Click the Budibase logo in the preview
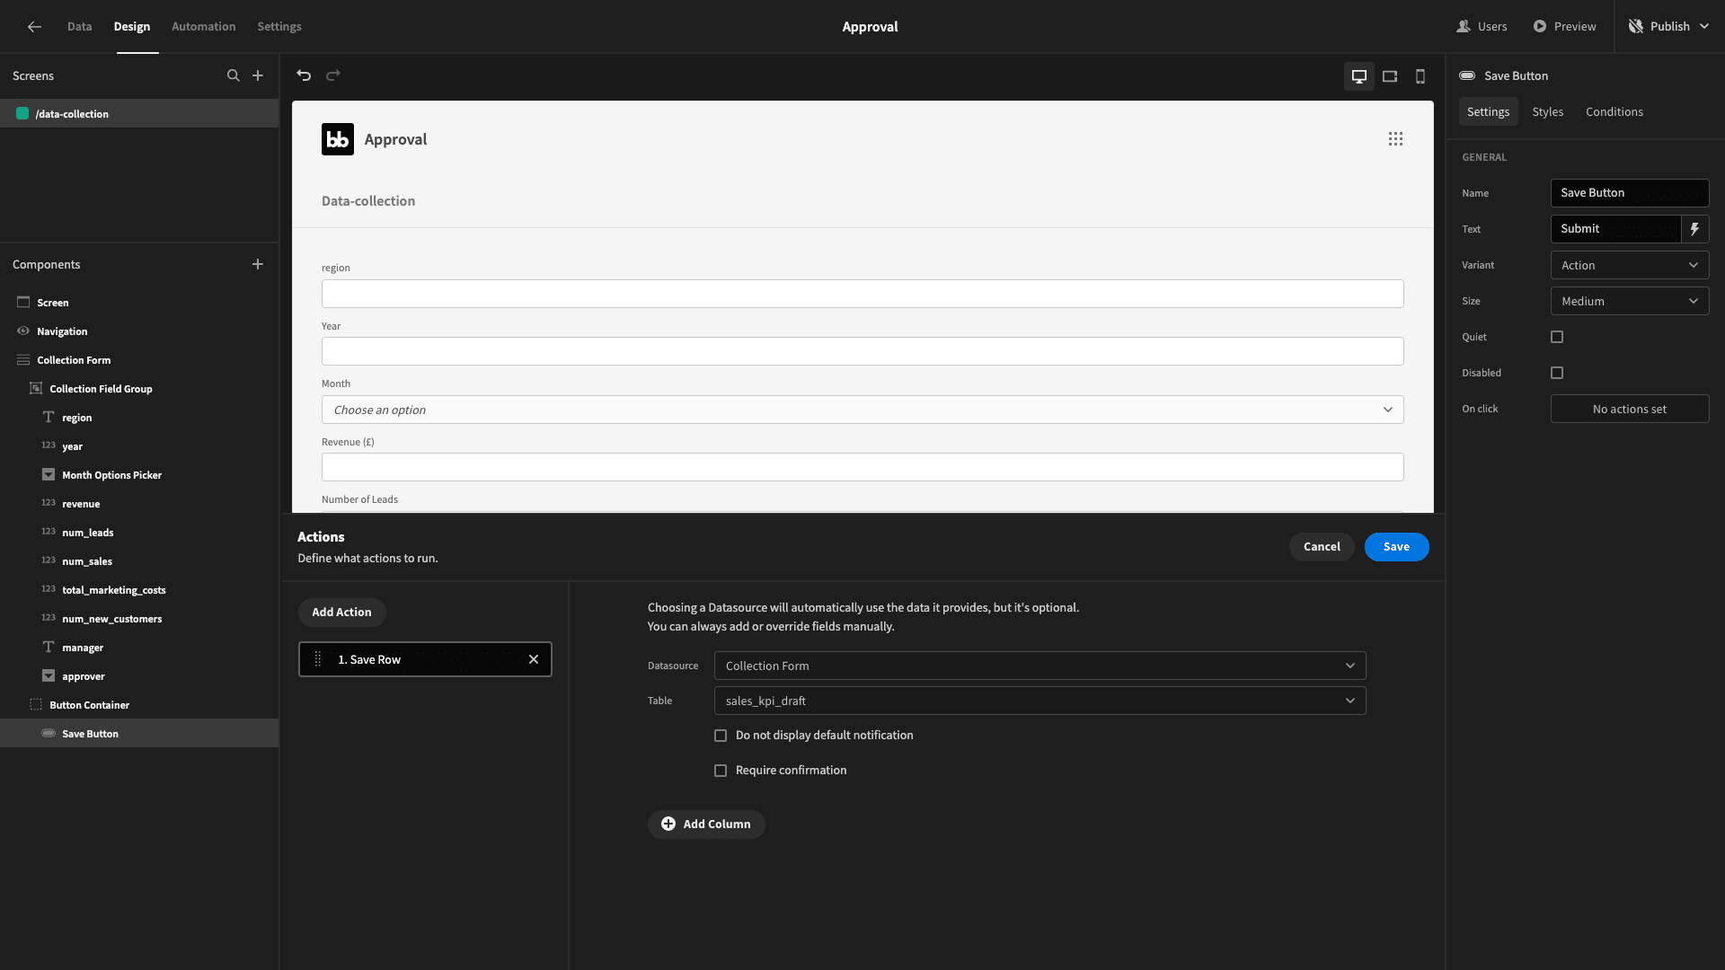Image resolution: width=1725 pixels, height=970 pixels. [338, 139]
